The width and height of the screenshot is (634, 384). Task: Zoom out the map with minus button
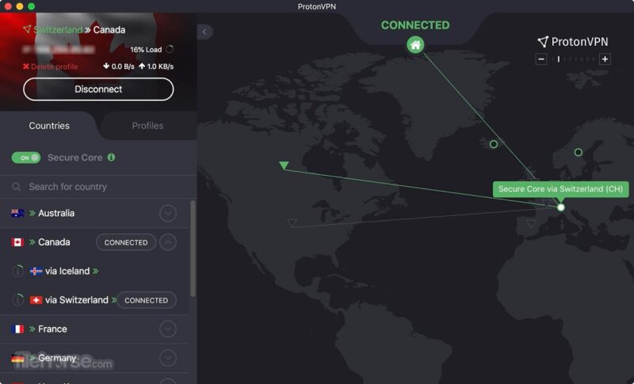tap(541, 59)
